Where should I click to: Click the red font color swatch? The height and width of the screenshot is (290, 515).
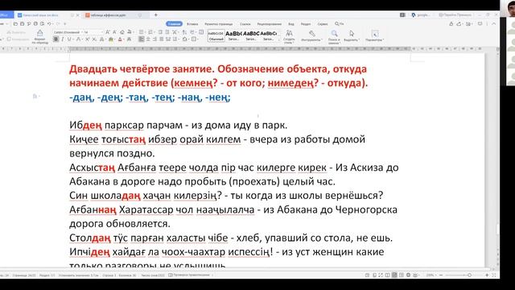pyautogui.click(x=120, y=39)
